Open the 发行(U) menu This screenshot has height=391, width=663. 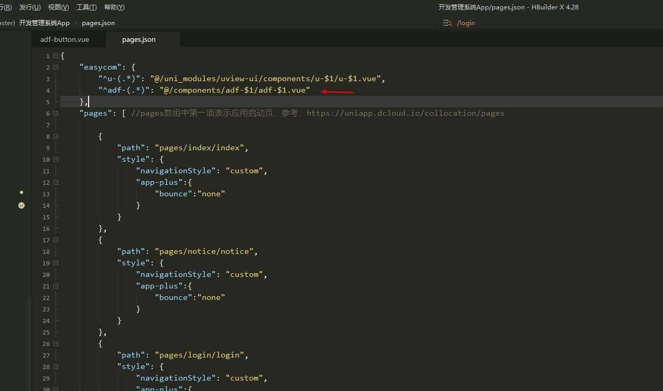[x=30, y=7]
